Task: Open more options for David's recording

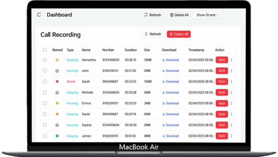Action: tap(232, 114)
